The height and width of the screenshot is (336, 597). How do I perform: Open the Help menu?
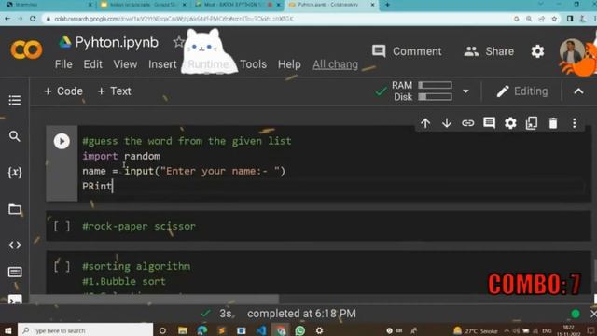point(289,64)
